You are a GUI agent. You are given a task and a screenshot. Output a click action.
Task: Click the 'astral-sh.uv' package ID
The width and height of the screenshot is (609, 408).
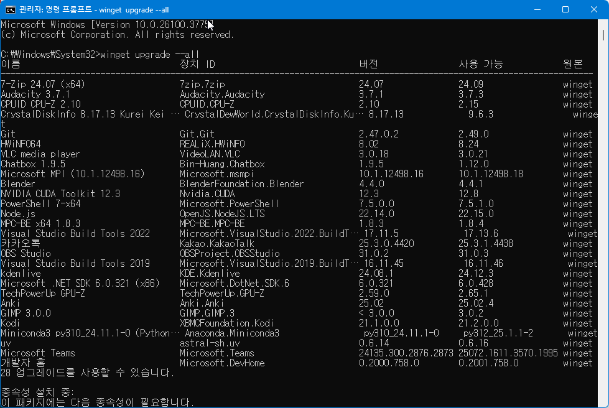(210, 343)
